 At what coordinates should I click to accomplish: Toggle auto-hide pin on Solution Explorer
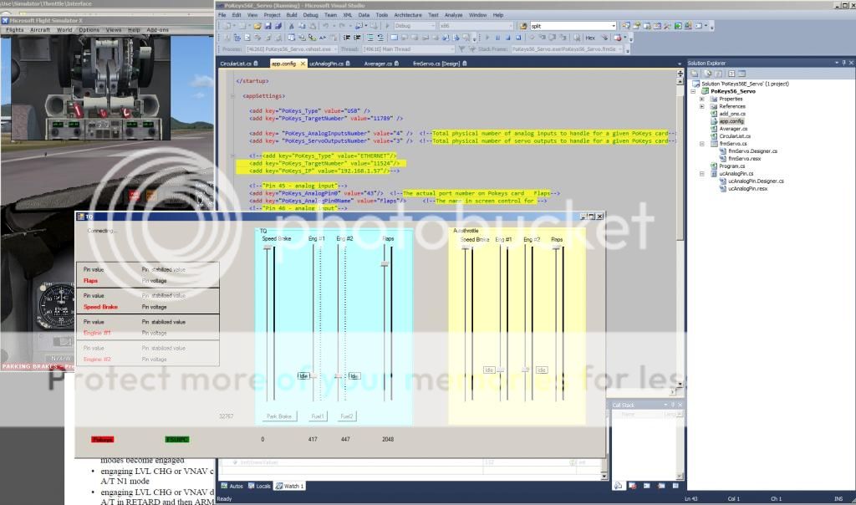point(843,63)
